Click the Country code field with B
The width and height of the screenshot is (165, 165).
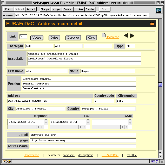click(x=104, y=101)
